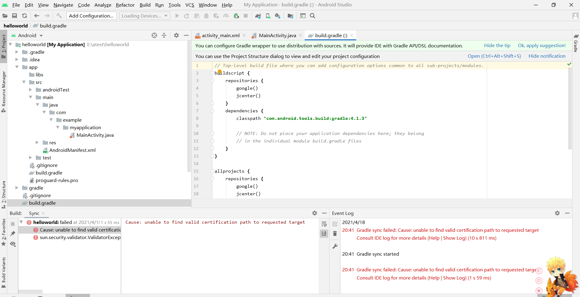Screen dimensions: 580x297
Task: Pin the Build tab with pin icon
Action: 13,234
